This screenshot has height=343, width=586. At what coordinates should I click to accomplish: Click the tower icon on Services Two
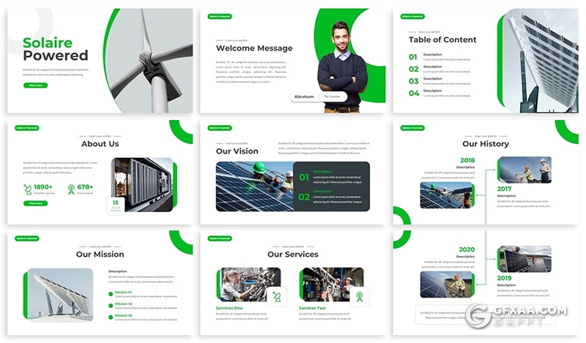(359, 296)
